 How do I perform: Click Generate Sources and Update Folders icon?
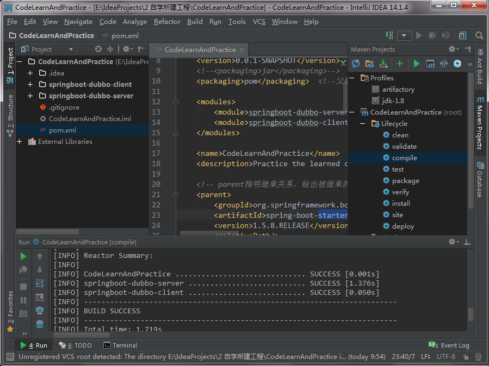[369, 64]
